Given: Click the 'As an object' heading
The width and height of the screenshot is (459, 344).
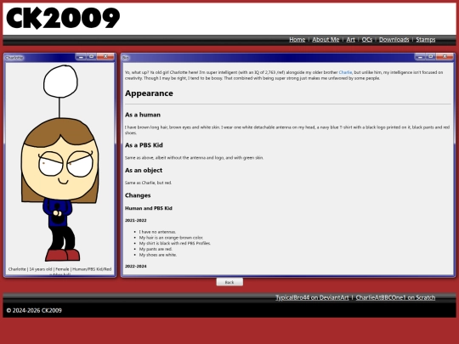Looking at the screenshot, I should pos(144,170).
